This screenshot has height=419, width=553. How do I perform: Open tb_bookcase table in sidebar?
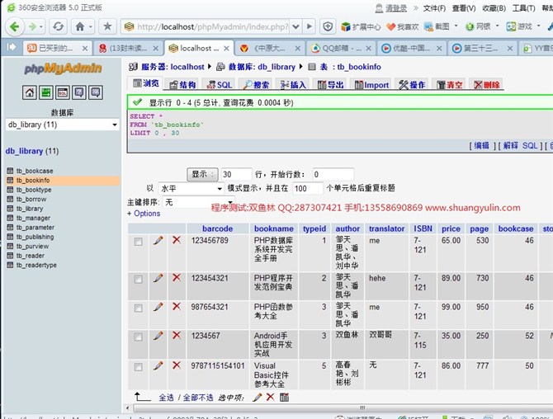coord(35,171)
